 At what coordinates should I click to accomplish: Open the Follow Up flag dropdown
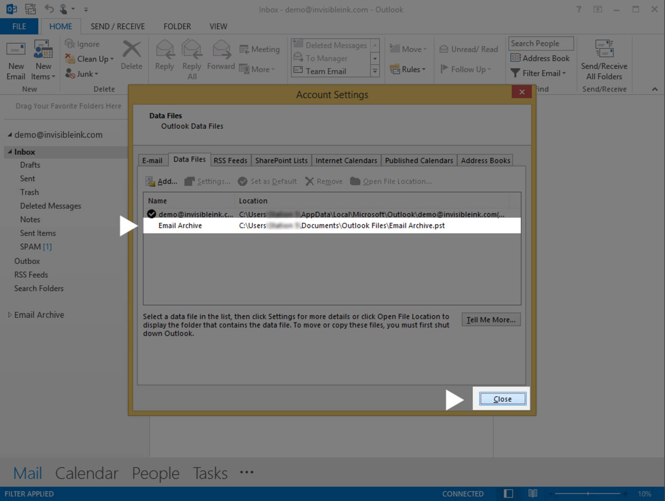(466, 69)
